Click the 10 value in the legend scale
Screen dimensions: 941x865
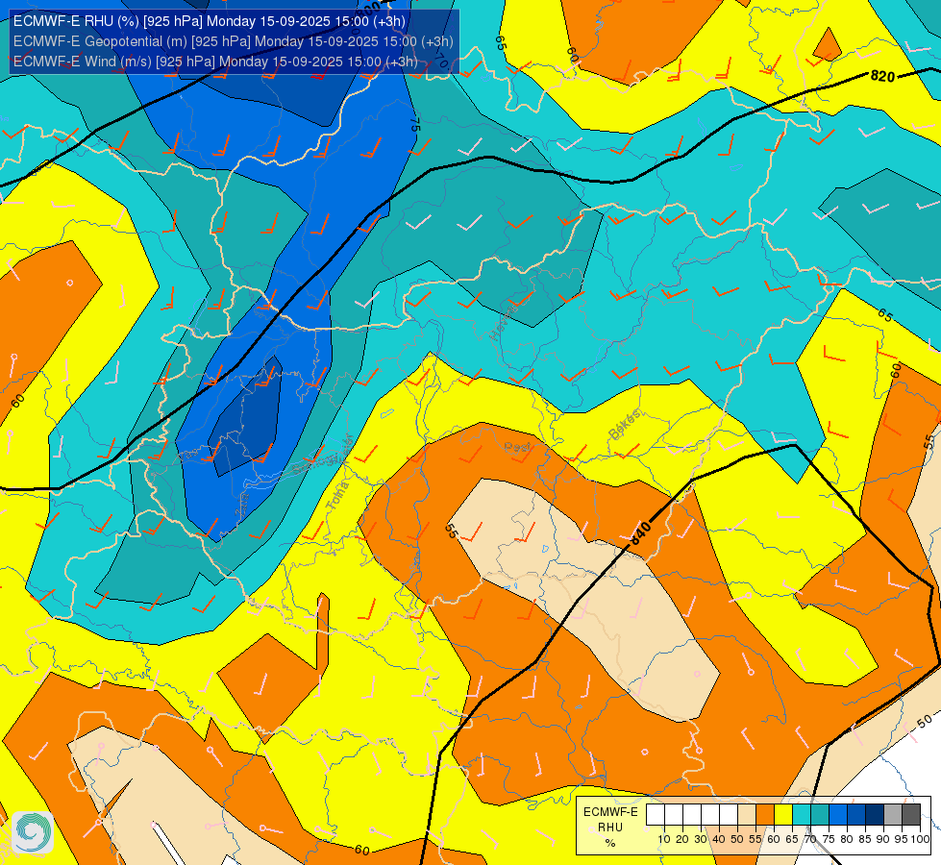664,839
